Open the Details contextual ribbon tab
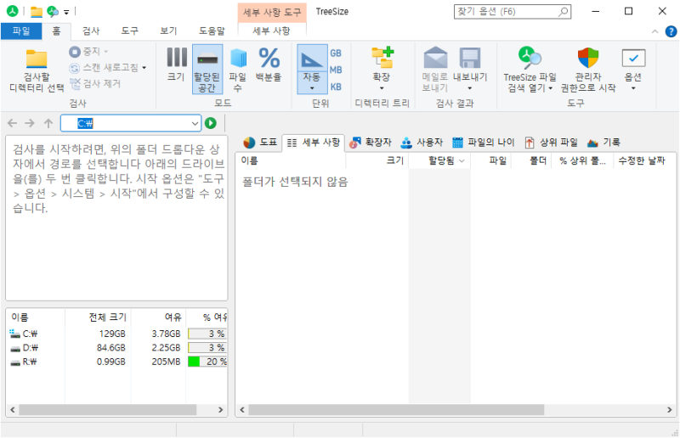 click(x=271, y=31)
